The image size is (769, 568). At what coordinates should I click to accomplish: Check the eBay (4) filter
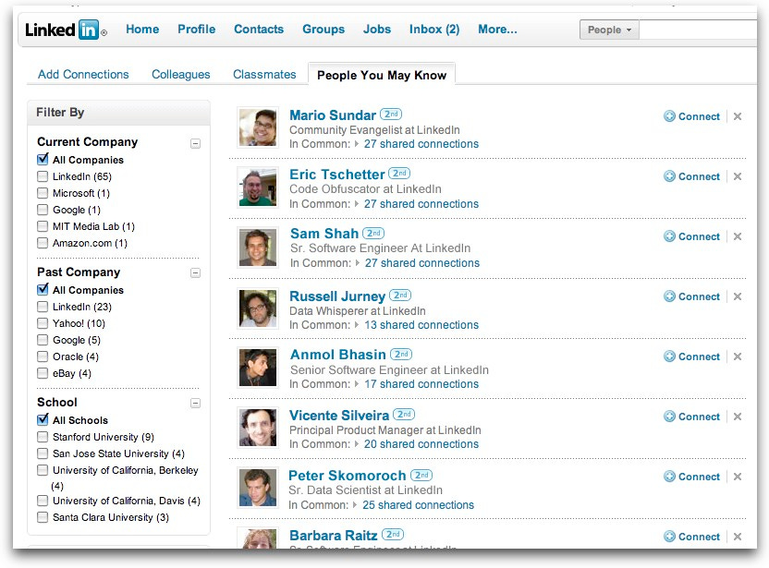pos(43,373)
